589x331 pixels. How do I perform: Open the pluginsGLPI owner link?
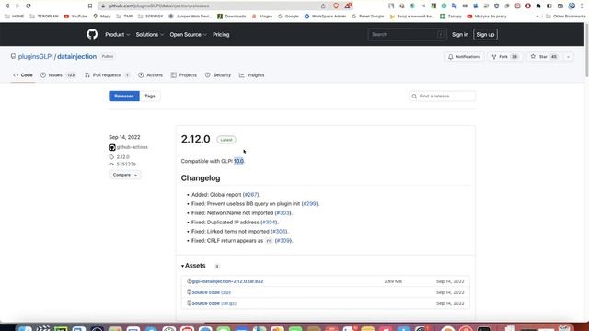(36, 56)
